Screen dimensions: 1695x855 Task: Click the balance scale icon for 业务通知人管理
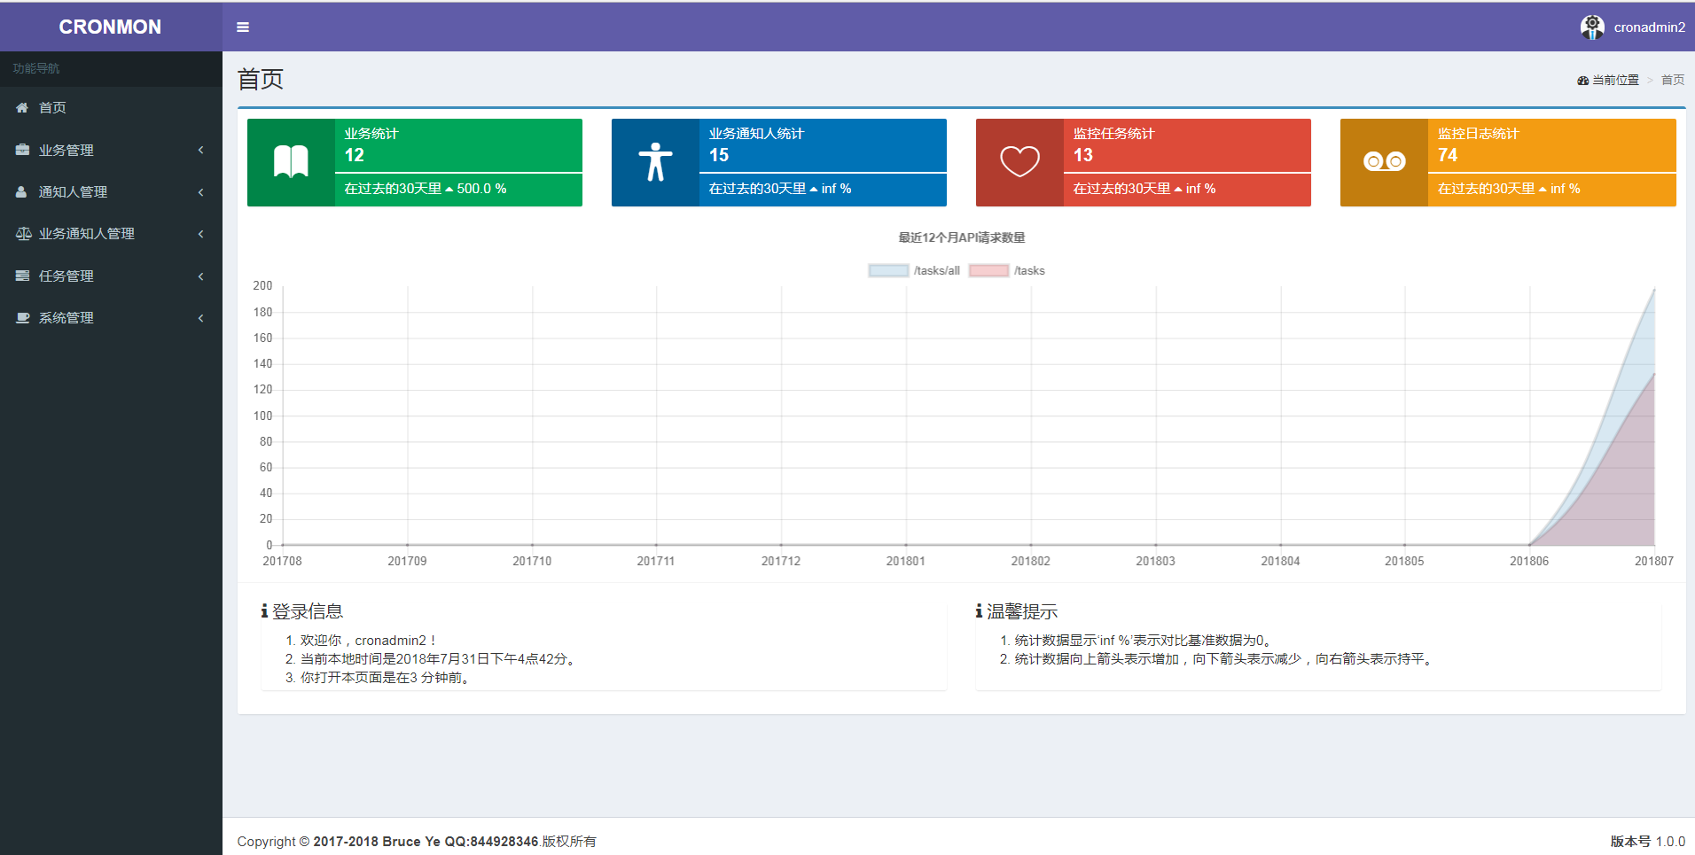coord(24,234)
